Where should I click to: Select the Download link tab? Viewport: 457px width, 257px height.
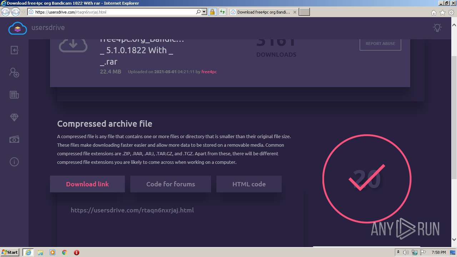coord(87,184)
